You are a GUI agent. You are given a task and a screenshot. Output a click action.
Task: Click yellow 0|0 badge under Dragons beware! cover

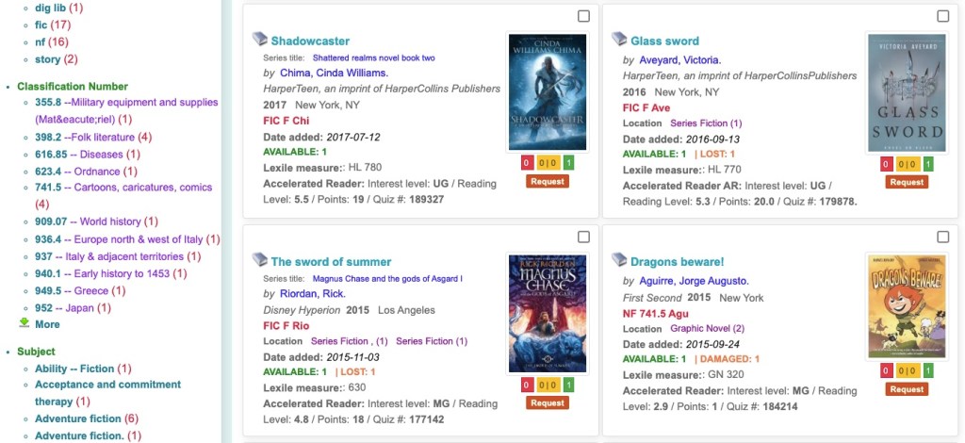click(x=908, y=371)
